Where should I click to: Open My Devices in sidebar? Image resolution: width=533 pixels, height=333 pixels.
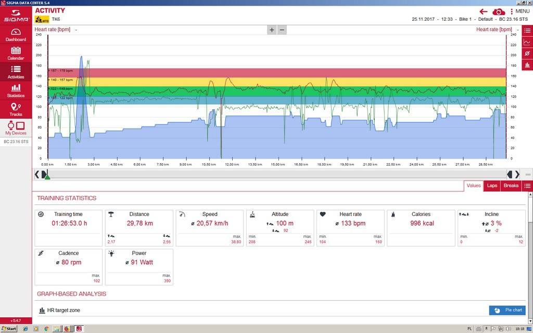click(x=16, y=128)
